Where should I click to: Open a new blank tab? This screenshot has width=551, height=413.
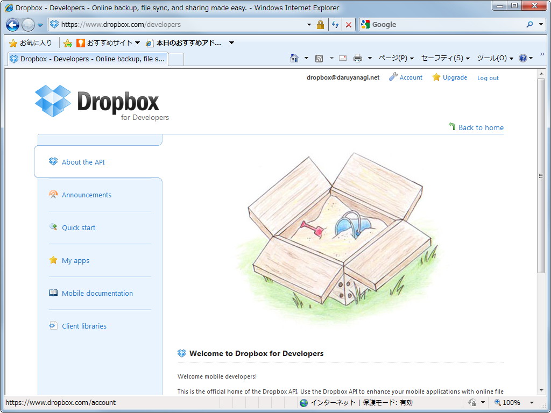(176, 59)
